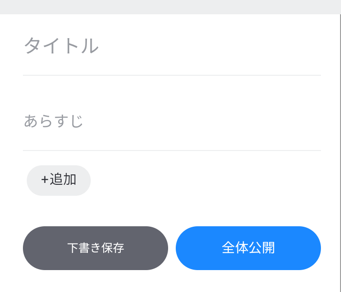The image size is (341, 292).
Task: Click the underline beneath synopsis field
Action: click(x=172, y=151)
